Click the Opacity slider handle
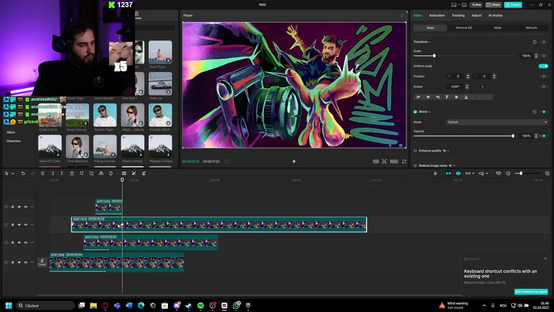The width and height of the screenshot is (554, 312). (513, 136)
